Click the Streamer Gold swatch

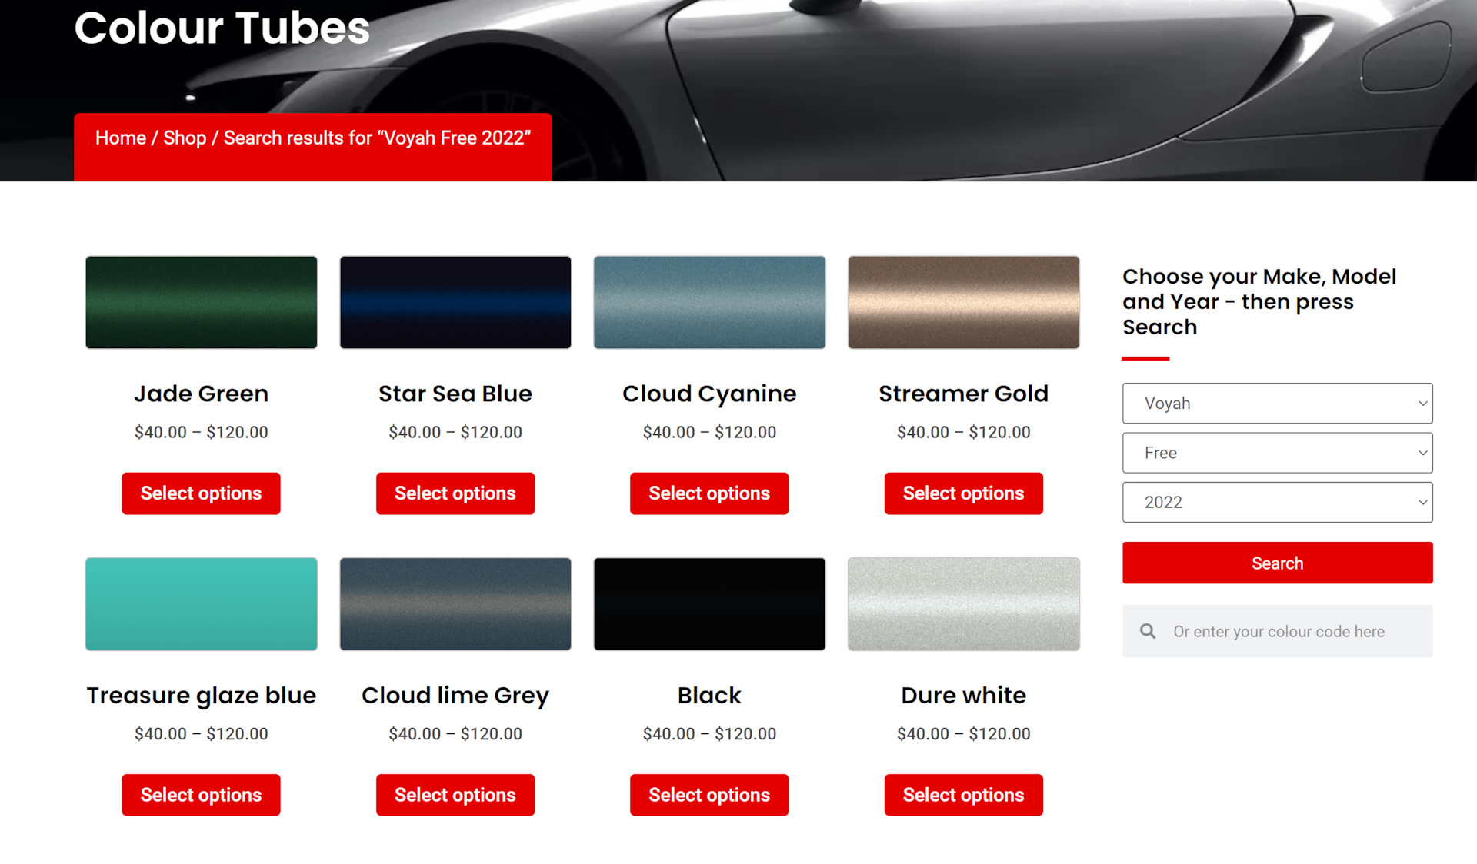click(964, 302)
